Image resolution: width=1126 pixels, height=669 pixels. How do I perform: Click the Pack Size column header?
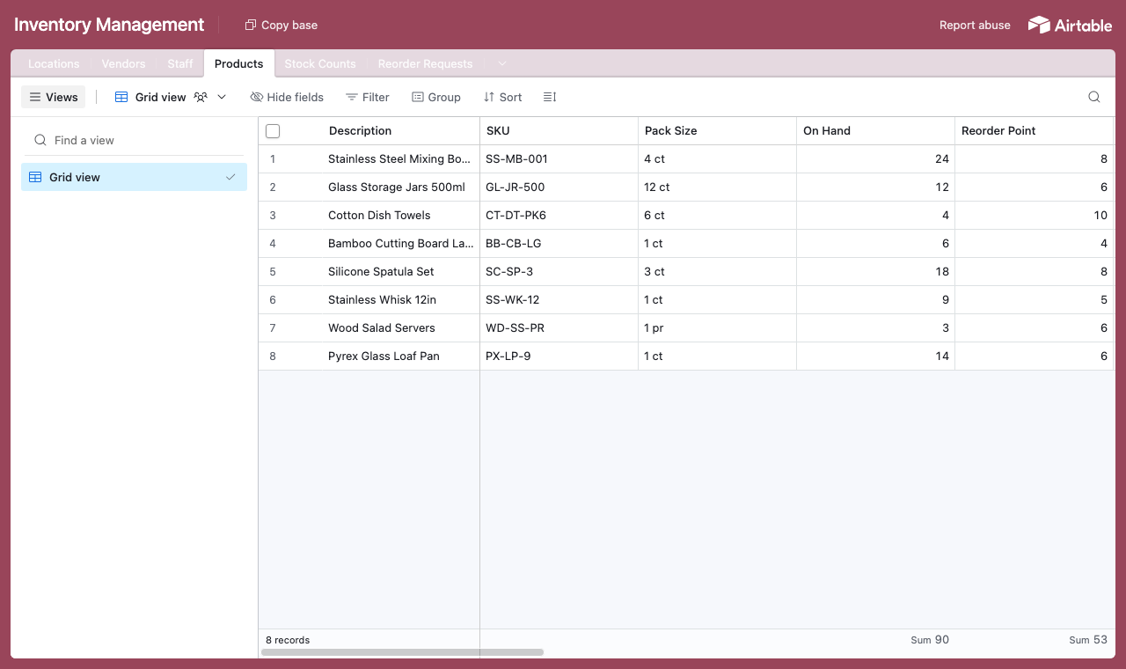point(718,131)
